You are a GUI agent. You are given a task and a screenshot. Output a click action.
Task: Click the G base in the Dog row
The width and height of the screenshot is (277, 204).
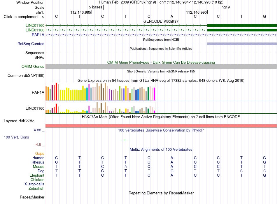coord(172,171)
